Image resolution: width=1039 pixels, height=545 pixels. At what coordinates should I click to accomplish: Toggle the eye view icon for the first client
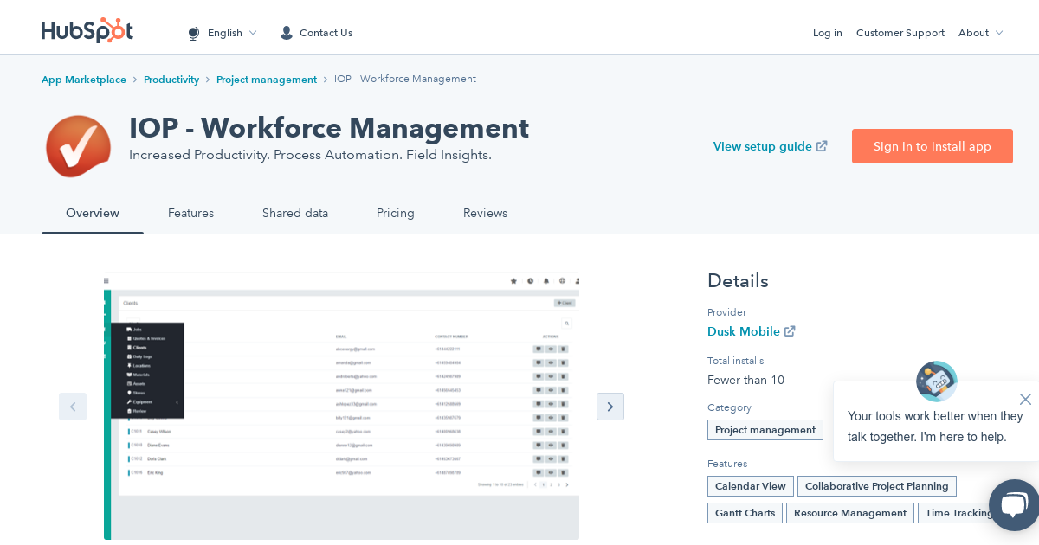point(551,349)
